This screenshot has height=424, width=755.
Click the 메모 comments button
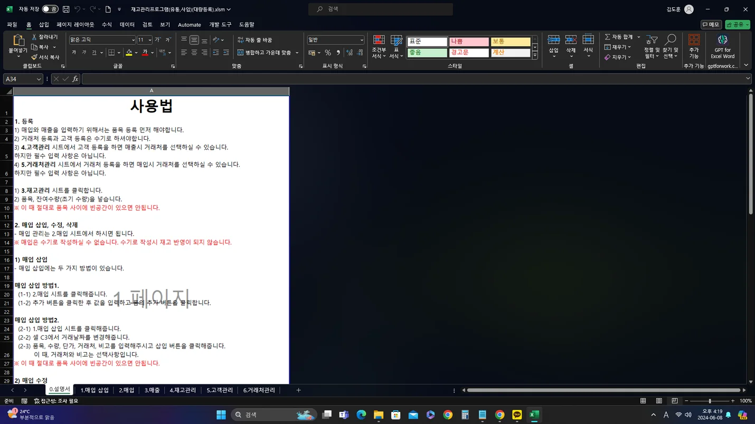[711, 25]
